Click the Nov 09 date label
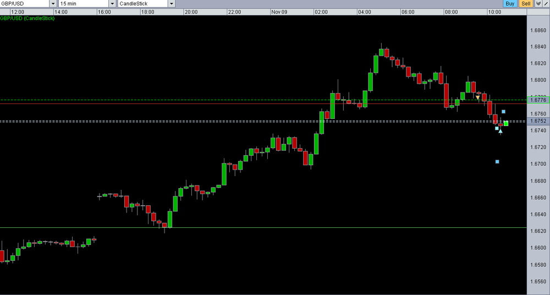This screenshot has height=295, width=550. tap(279, 12)
